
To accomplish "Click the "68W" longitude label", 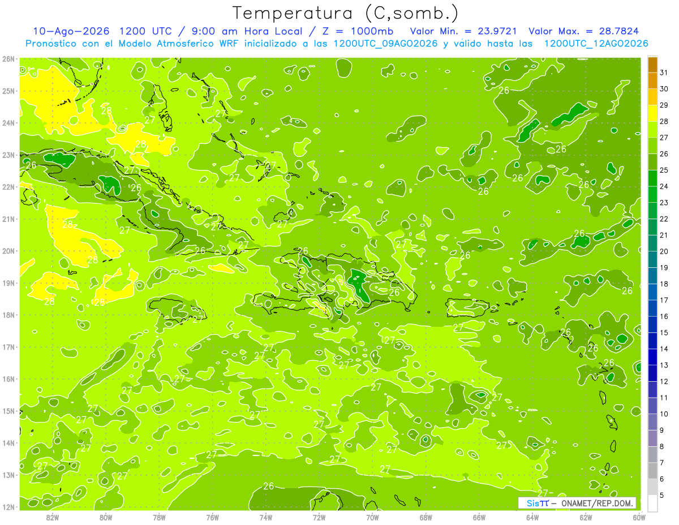I will pos(426,517).
